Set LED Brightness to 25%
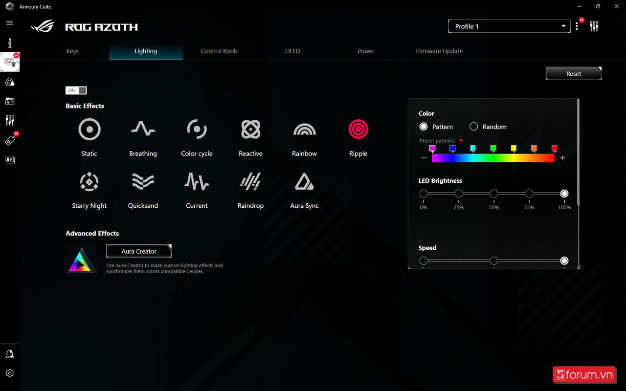This screenshot has width=626, height=391. tap(459, 194)
